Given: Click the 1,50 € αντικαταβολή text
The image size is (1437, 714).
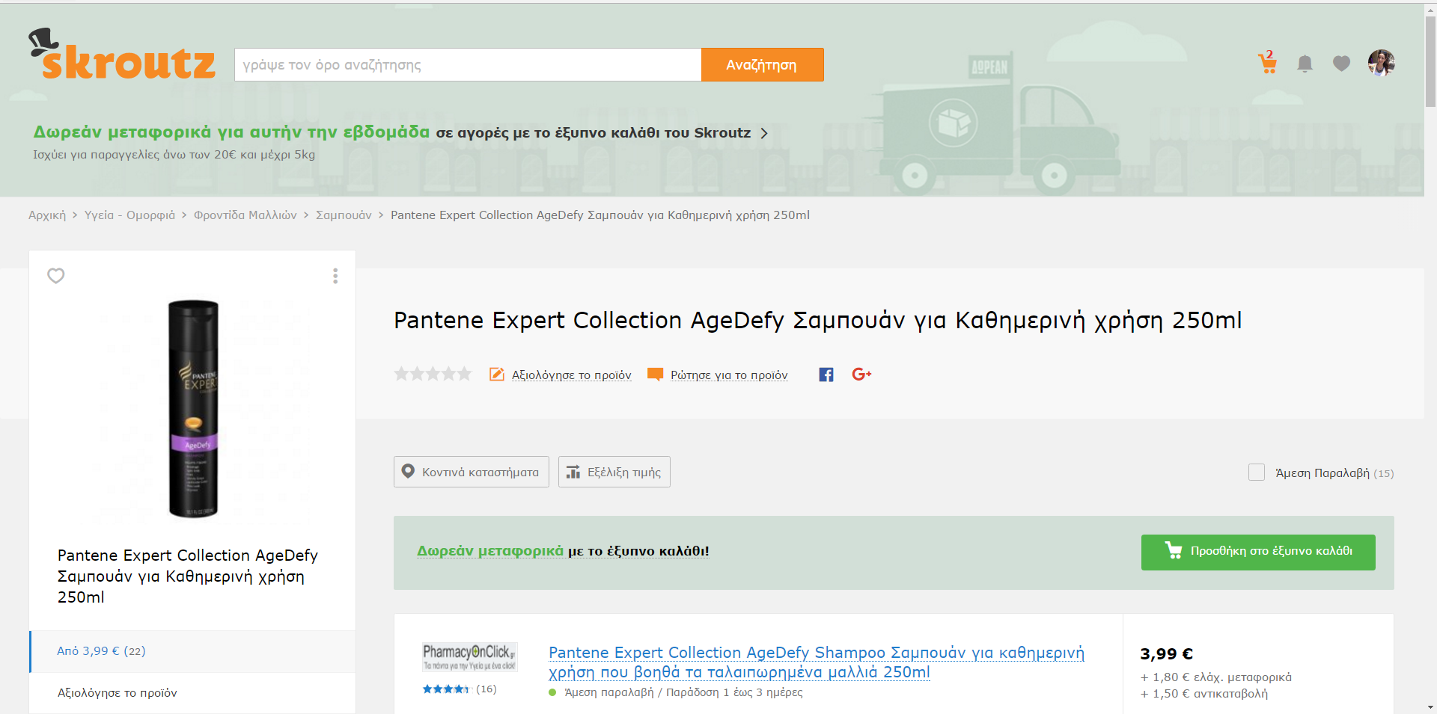Looking at the screenshot, I should click(x=1204, y=694).
